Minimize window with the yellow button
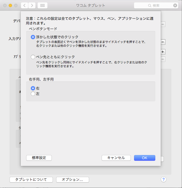182x188 pixels. (x=10, y=5)
